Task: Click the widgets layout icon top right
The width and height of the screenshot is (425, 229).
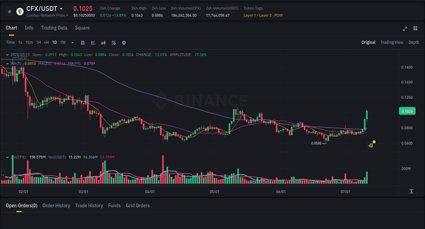Action: 415,29
